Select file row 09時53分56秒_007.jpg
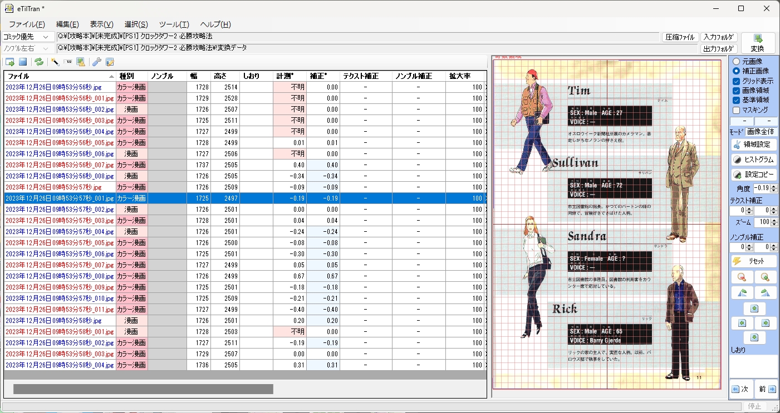Screen dimensions: 780x413 pyautogui.click(x=245, y=165)
